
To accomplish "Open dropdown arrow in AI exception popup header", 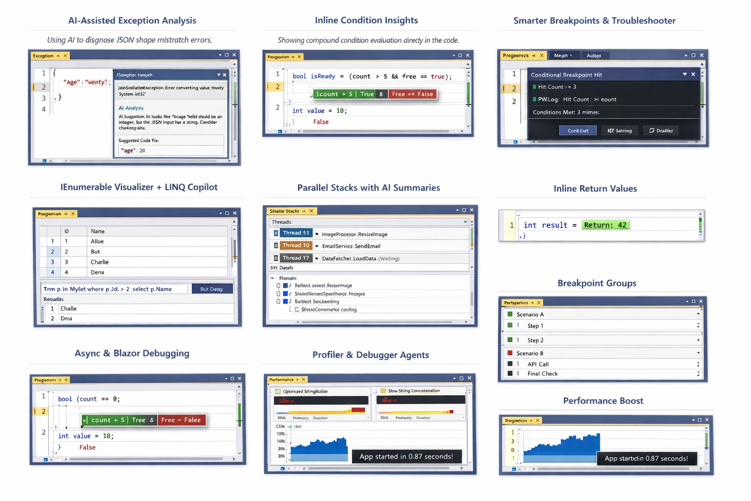I will pyautogui.click(x=219, y=75).
